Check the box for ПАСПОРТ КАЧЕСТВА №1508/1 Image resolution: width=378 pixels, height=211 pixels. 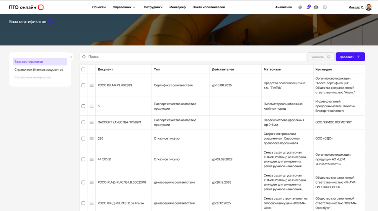pos(83,122)
